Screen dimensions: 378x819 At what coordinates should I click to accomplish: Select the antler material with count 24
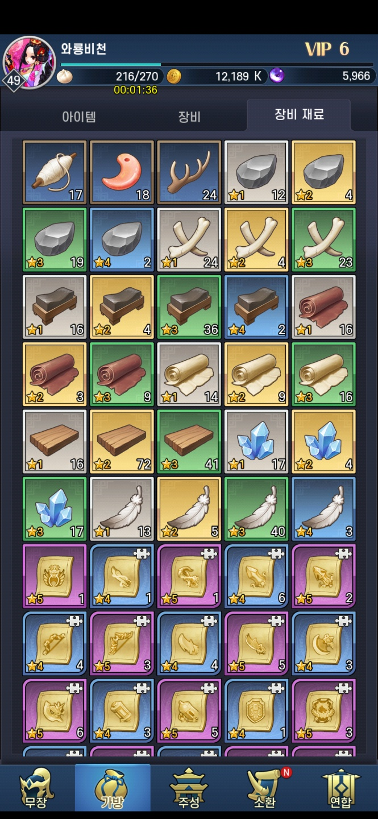(189, 172)
